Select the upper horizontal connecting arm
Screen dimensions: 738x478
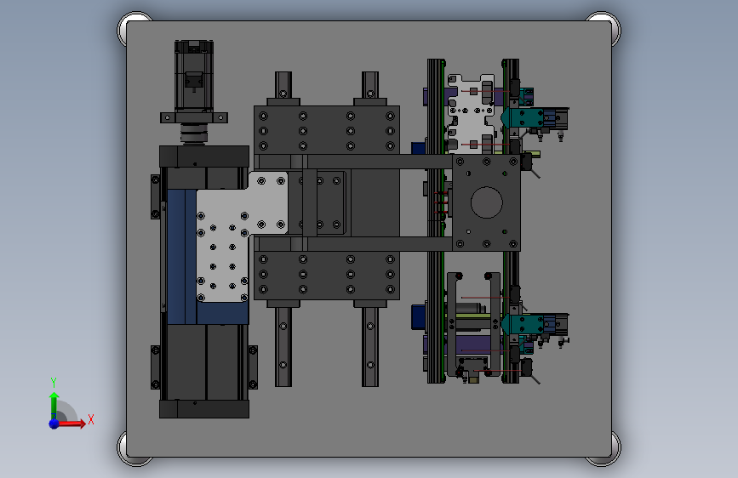pos(353,162)
